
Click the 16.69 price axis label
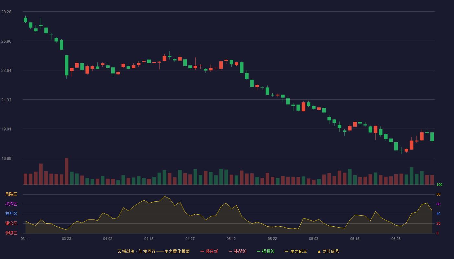(x=6, y=158)
